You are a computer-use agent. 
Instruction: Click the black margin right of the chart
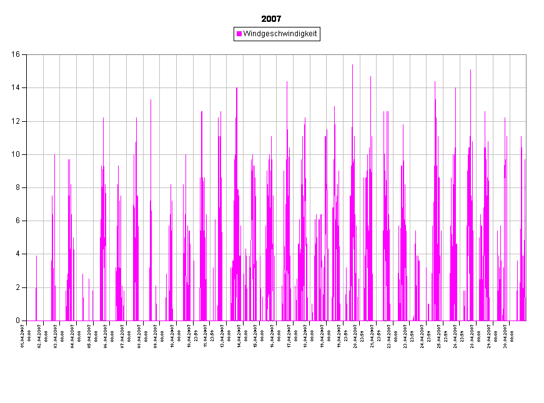[x=535, y=187]
